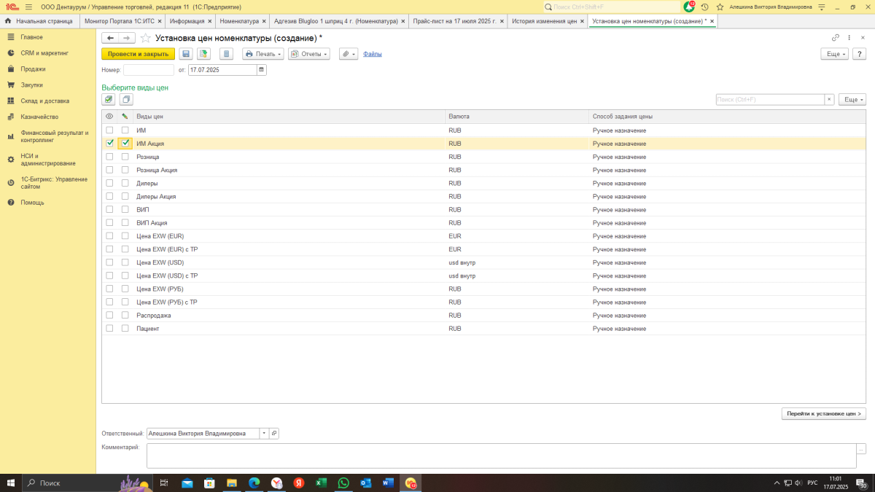Click into the Комментарий text field

[496, 456]
